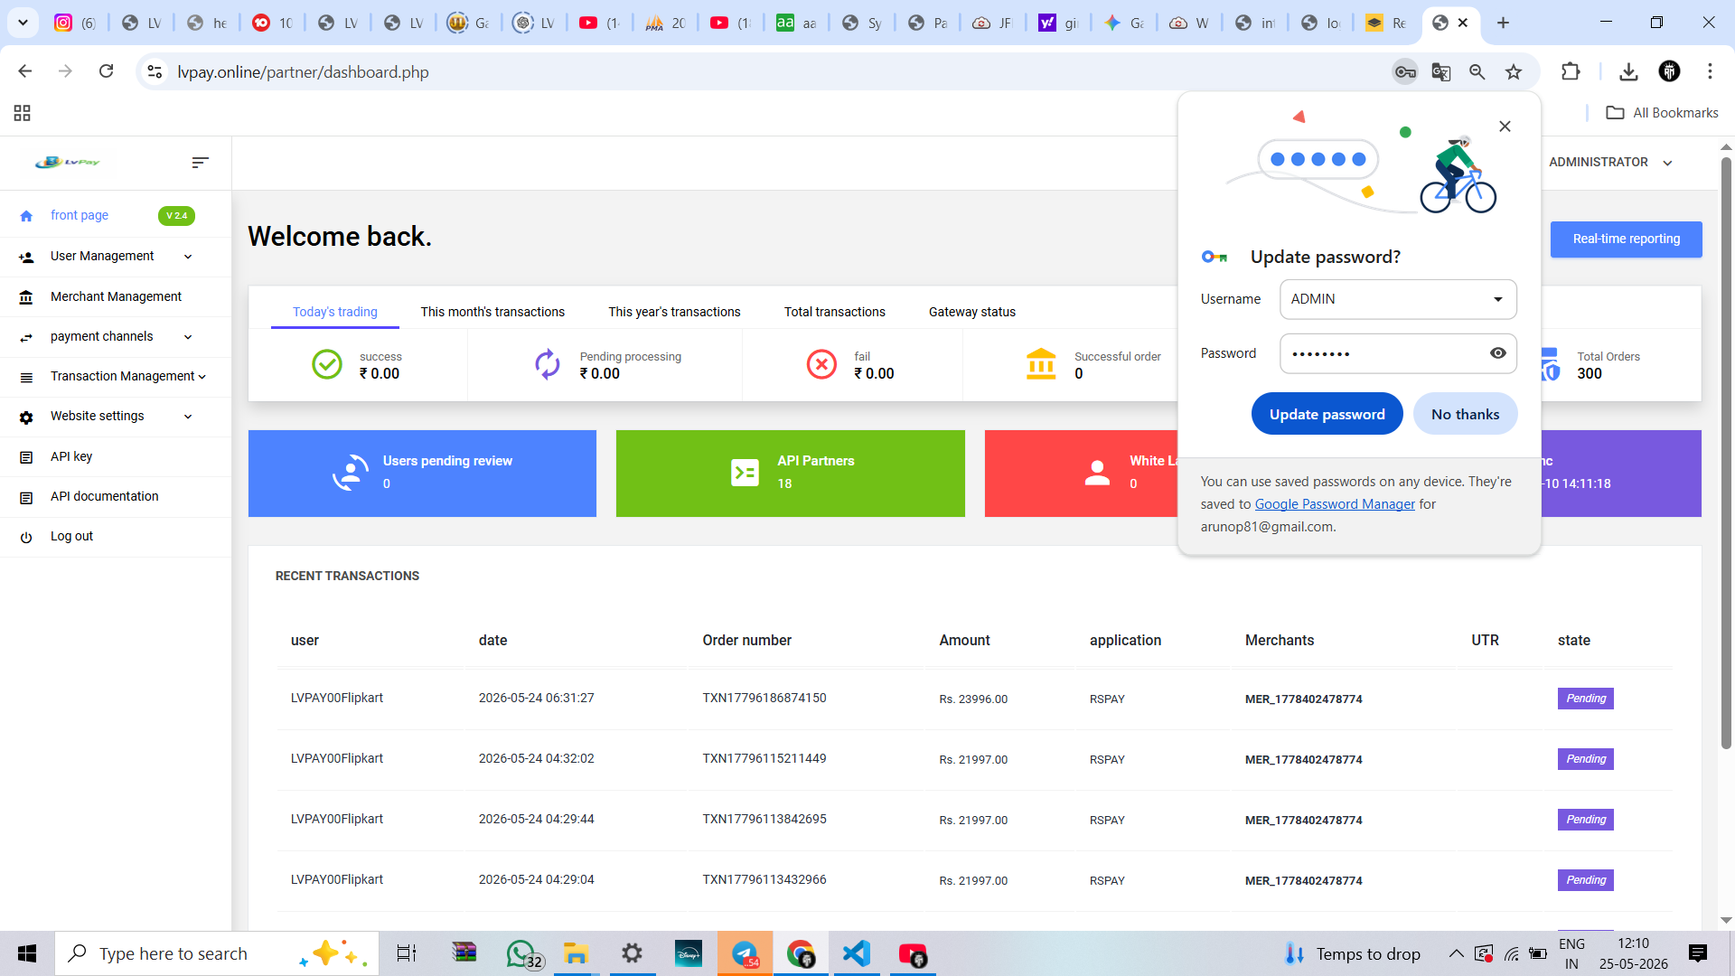Open the All Bookmarks folder

(1663, 113)
